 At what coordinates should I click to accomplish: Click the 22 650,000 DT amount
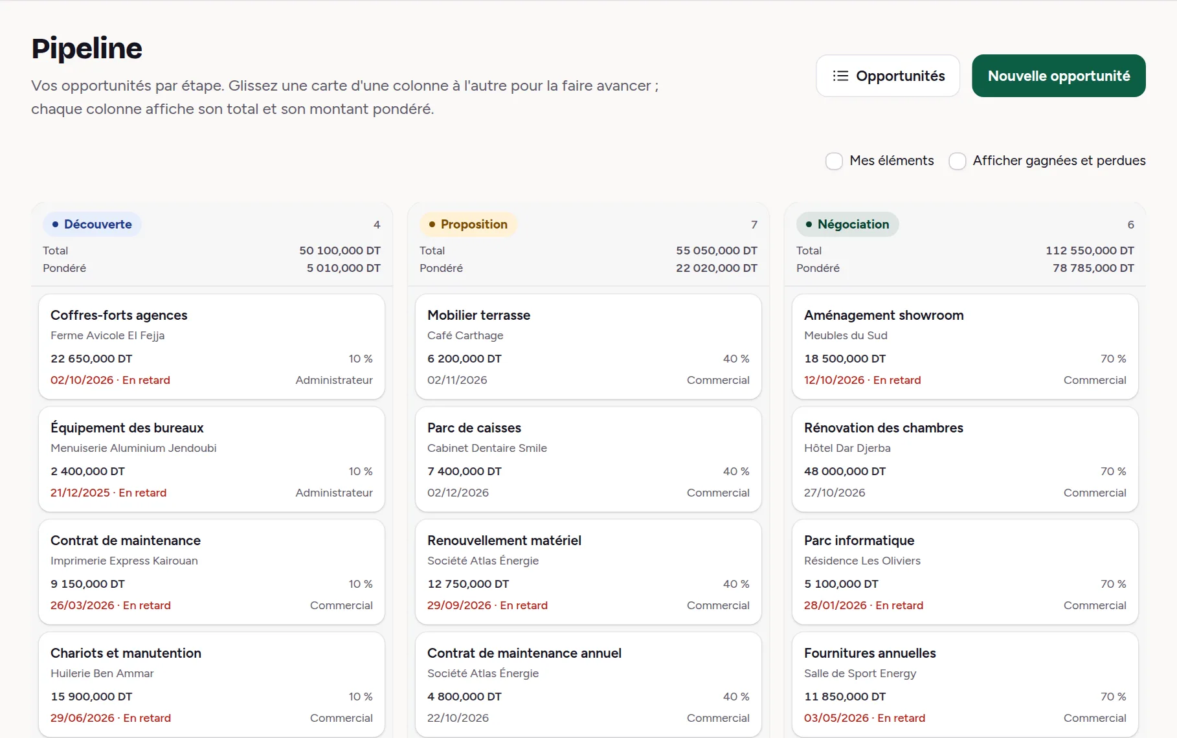(x=91, y=359)
